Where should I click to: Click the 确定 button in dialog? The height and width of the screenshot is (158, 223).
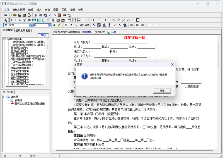tap(162, 91)
